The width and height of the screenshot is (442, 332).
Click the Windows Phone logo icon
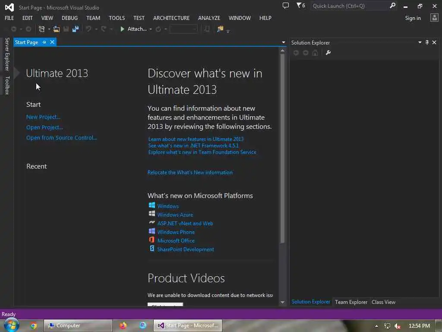pos(152,231)
